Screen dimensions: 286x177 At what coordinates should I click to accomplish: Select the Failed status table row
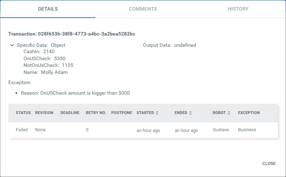point(143,130)
